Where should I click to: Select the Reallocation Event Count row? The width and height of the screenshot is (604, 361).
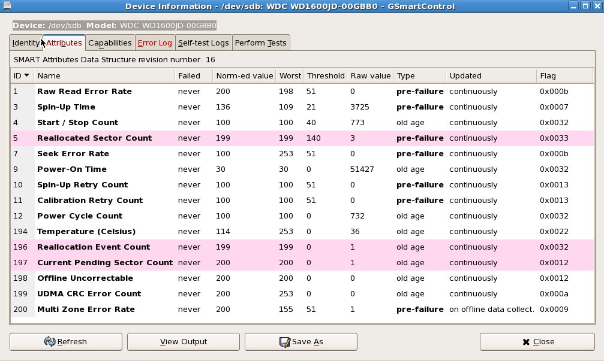point(302,247)
